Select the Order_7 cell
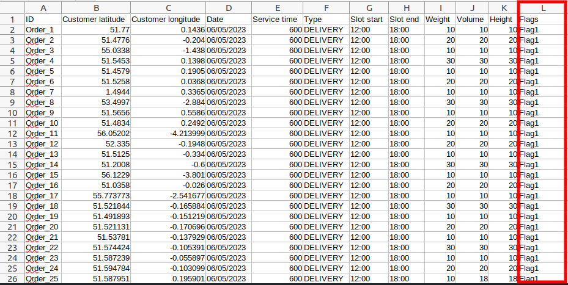Screen dimensions: 568x285 [42, 92]
